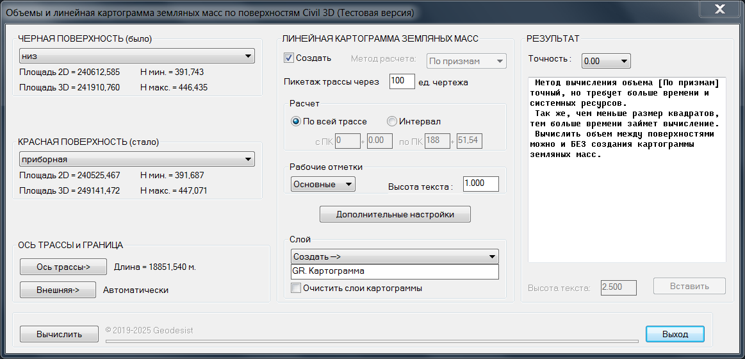Enable Очистить слои картограммы checkbox
The height and width of the screenshot is (359, 745).
(x=296, y=288)
